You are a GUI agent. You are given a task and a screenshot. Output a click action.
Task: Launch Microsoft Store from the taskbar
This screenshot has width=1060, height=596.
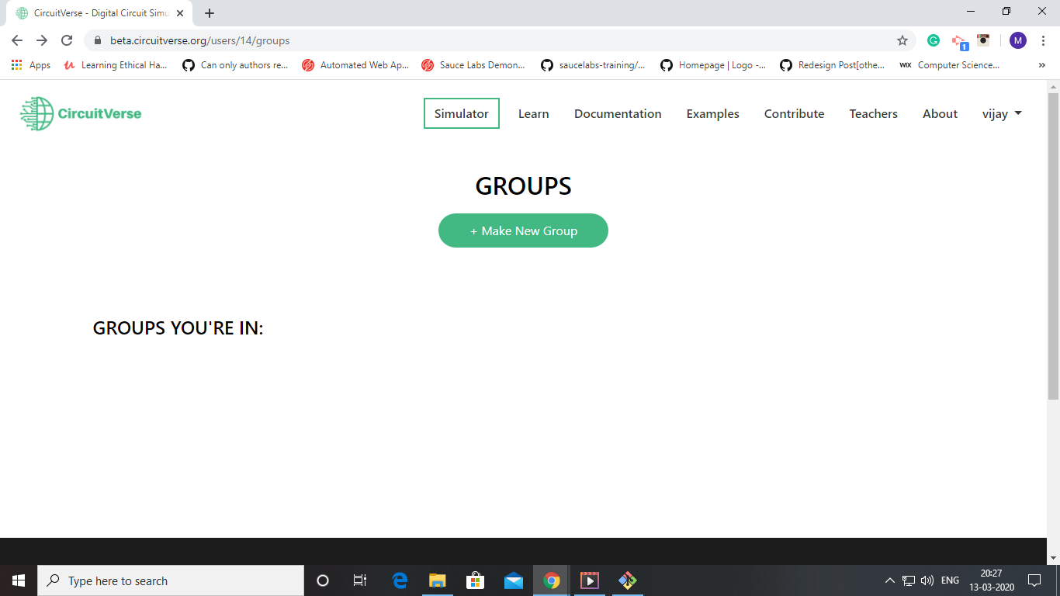click(476, 580)
